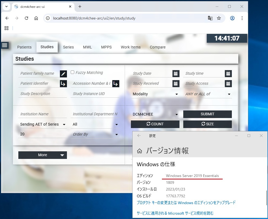
Task: Open the Study Access calendar picker
Action: 228,84
